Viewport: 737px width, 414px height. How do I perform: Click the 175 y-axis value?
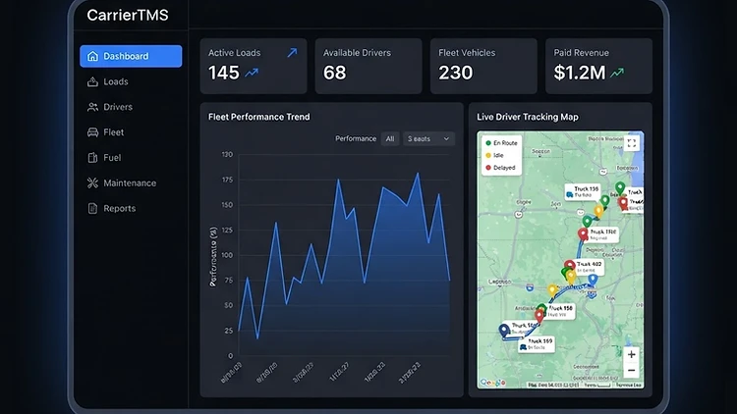pos(228,180)
